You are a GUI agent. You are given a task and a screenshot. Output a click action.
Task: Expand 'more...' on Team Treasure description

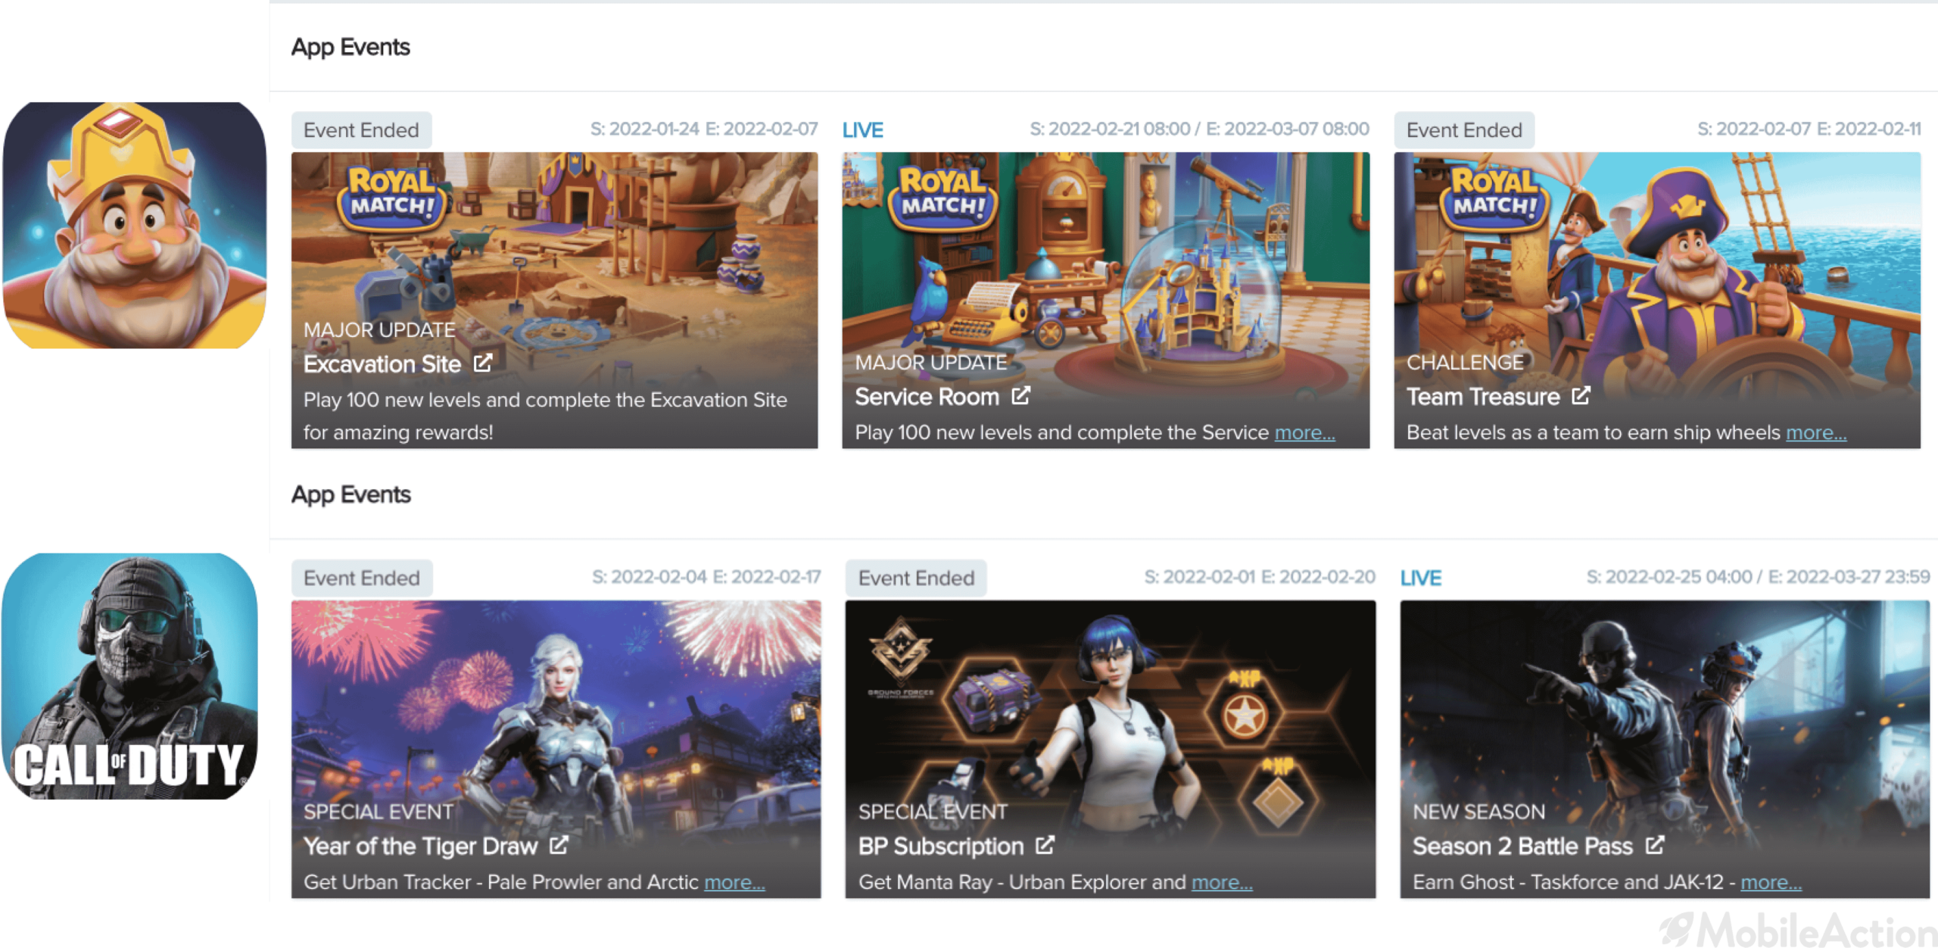1816,432
